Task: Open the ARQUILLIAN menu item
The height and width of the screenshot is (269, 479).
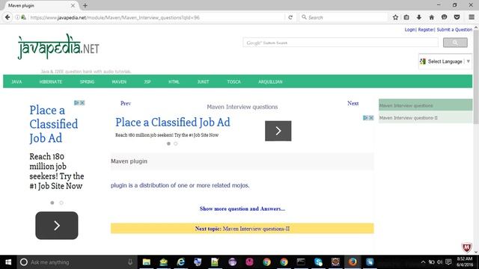Action: 270,81
